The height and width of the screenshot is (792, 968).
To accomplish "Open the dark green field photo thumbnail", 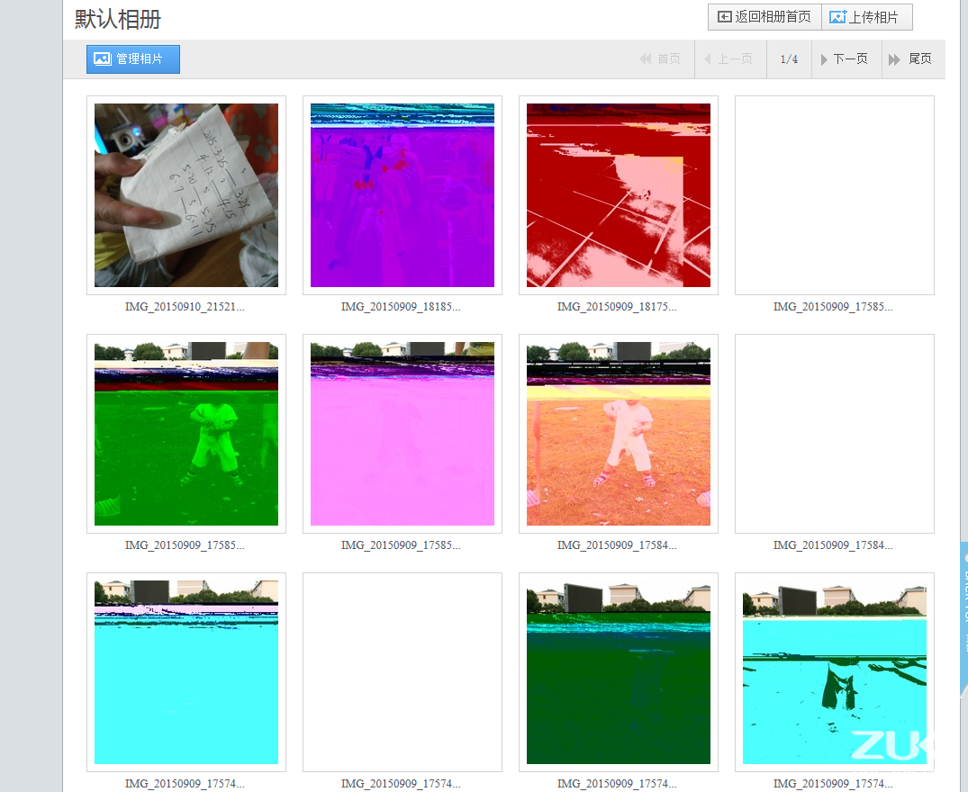I will point(619,672).
